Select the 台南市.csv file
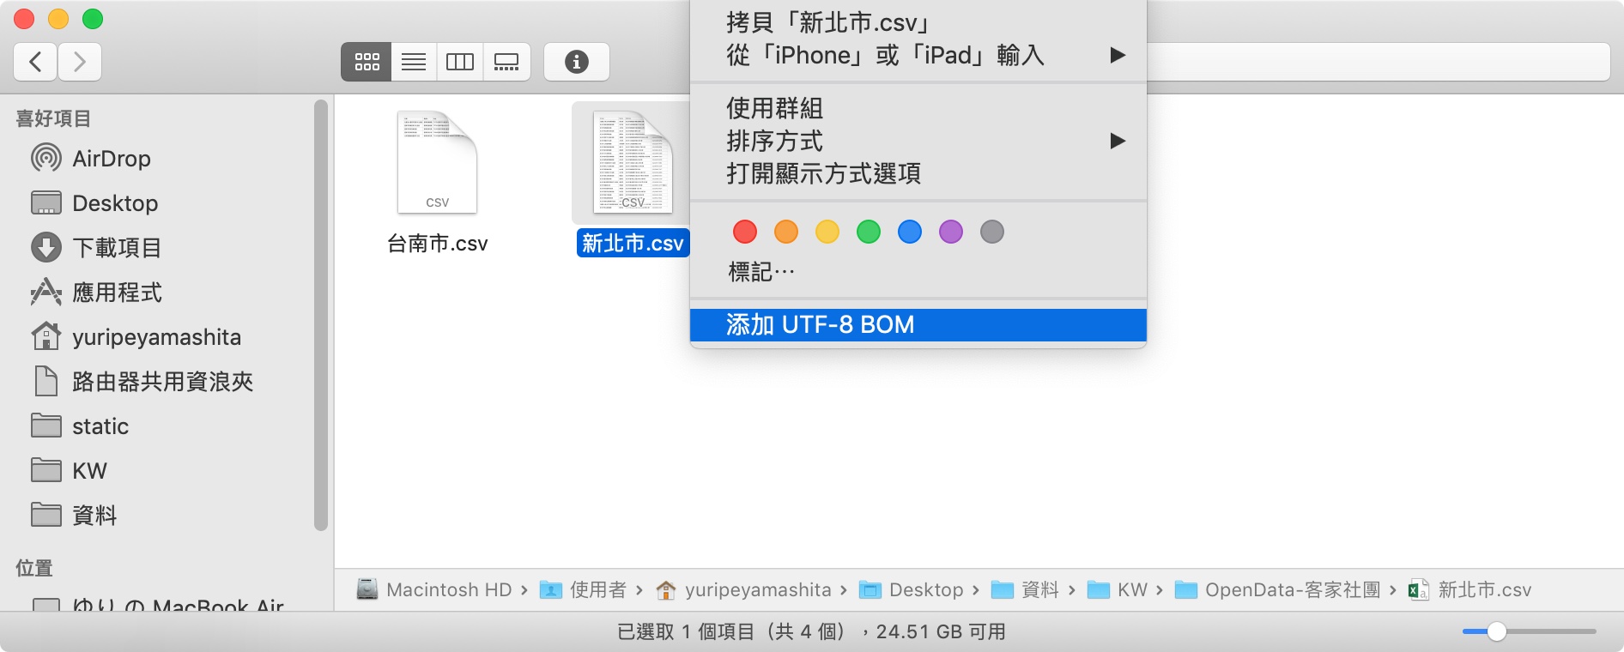1624x652 pixels. pos(437,180)
